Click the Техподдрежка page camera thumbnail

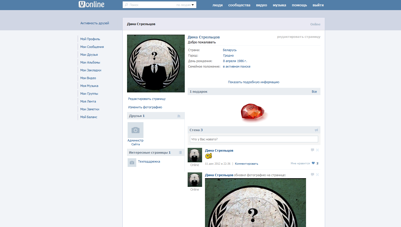(x=132, y=163)
